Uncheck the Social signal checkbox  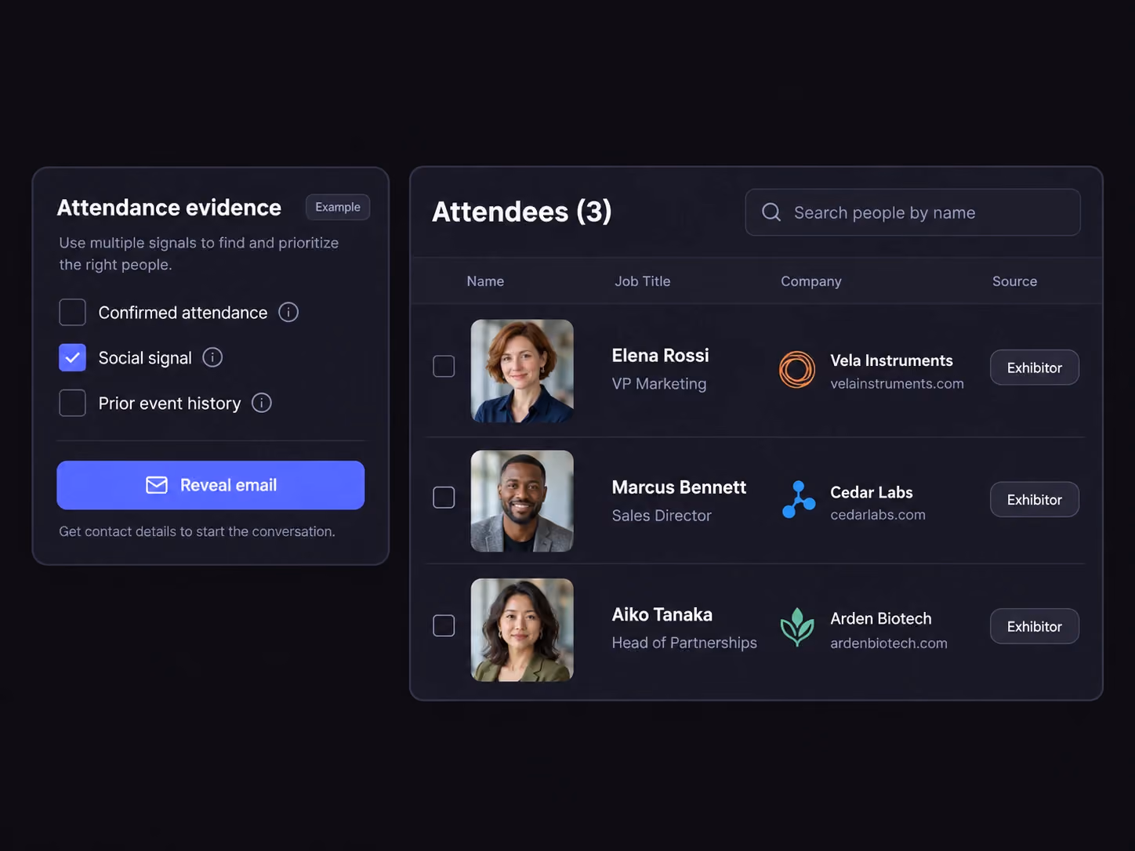click(x=72, y=357)
